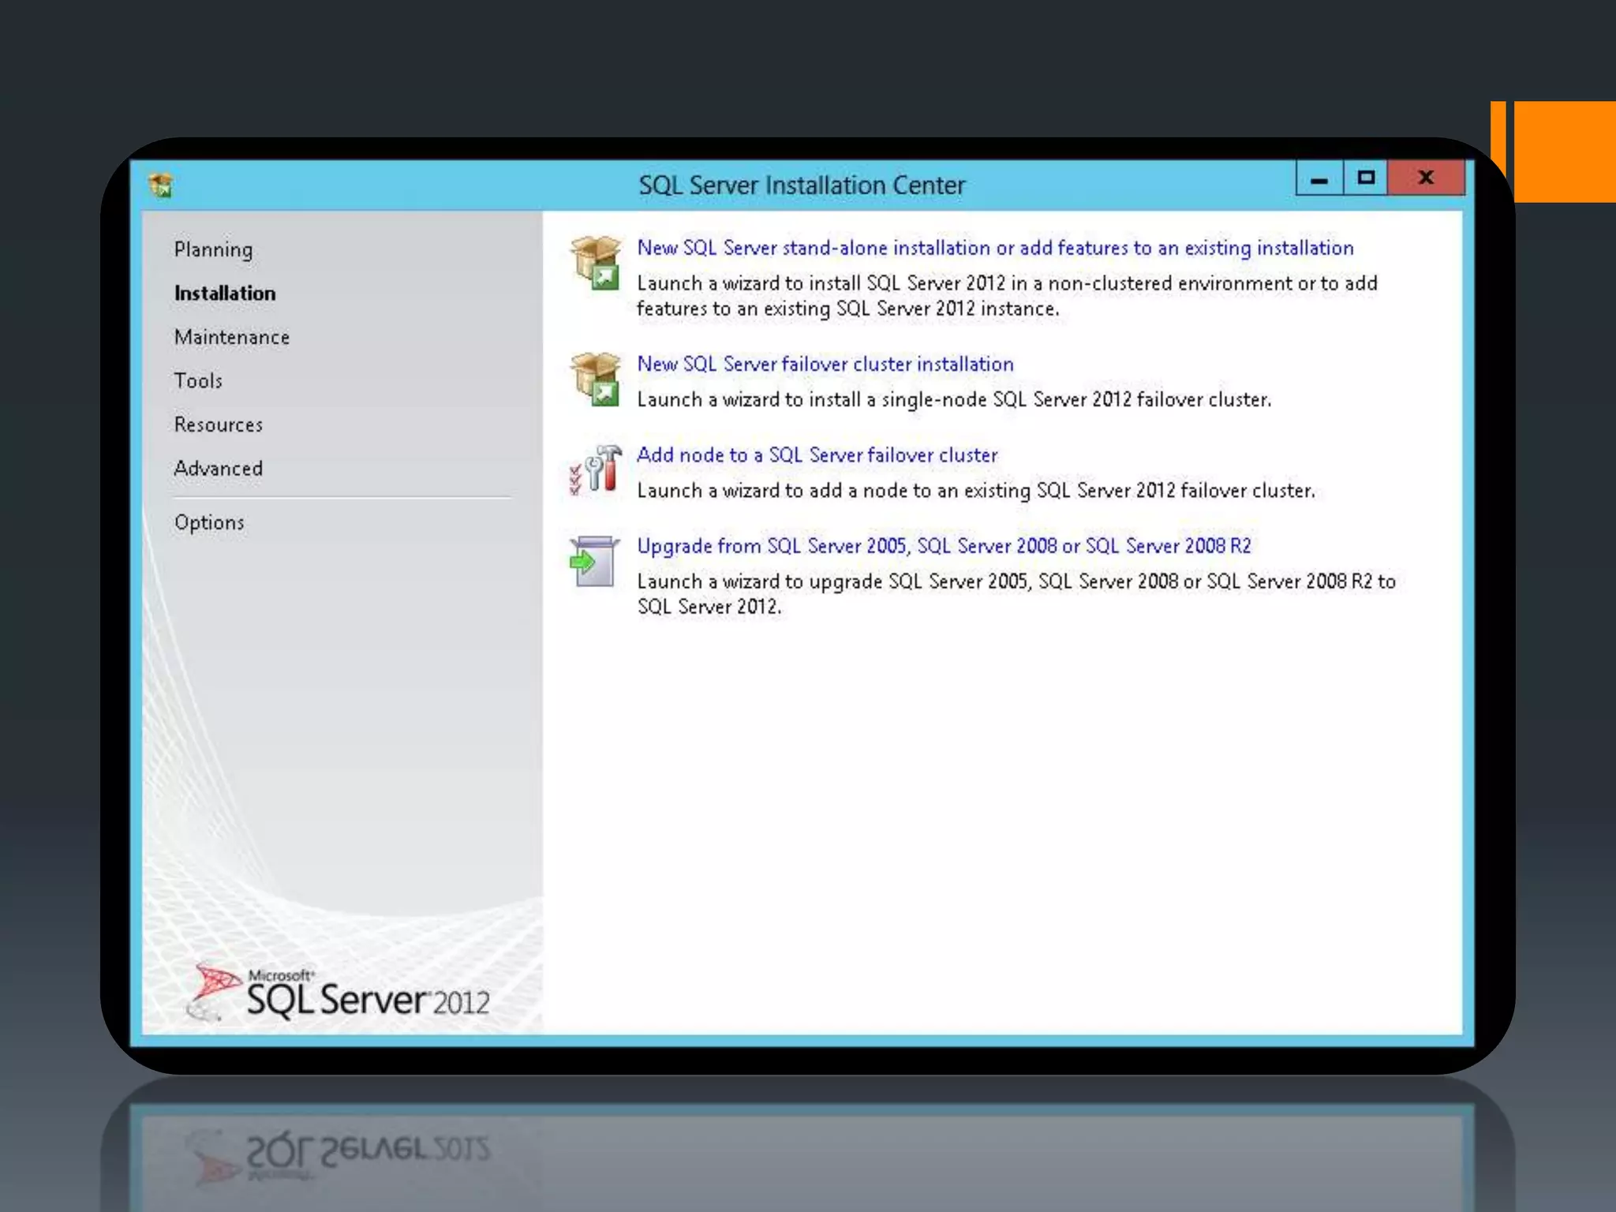Click the title bar application icon
Screen dimensions: 1616x1212
click(x=161, y=186)
